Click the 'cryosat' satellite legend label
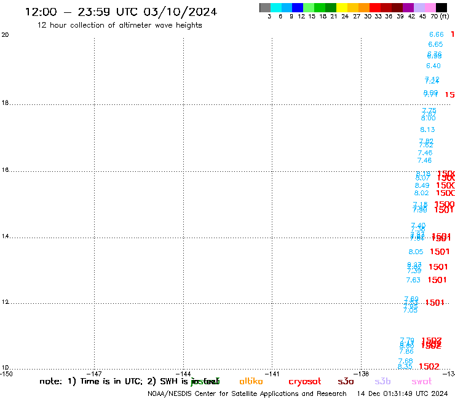 (x=305, y=382)
